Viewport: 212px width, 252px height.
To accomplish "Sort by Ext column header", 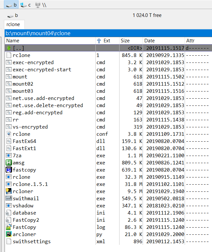I will pos(107,41).
